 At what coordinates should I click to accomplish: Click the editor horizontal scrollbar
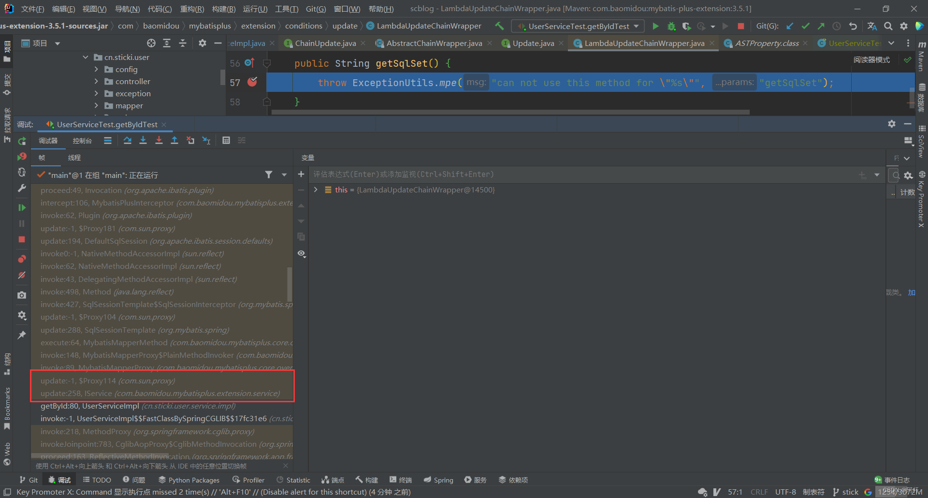pos(510,112)
